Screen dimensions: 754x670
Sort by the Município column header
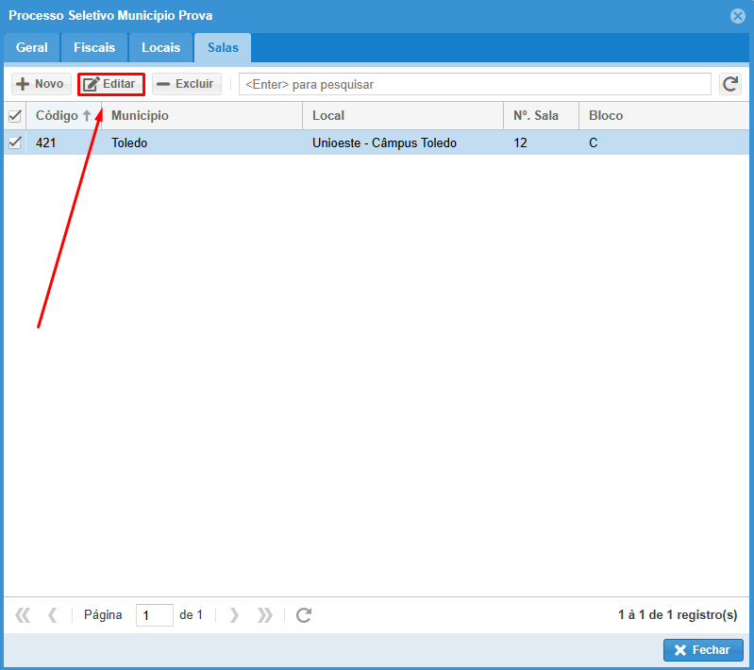click(140, 116)
